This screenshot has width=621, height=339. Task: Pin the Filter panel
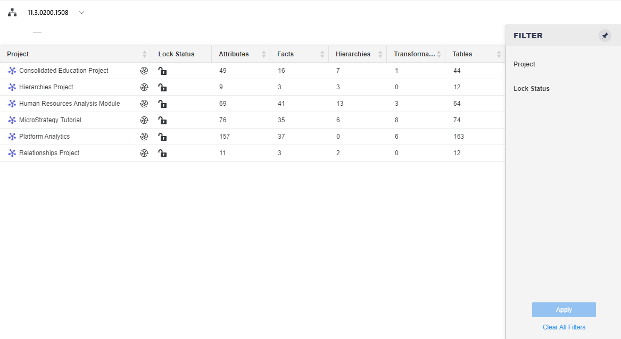(605, 36)
